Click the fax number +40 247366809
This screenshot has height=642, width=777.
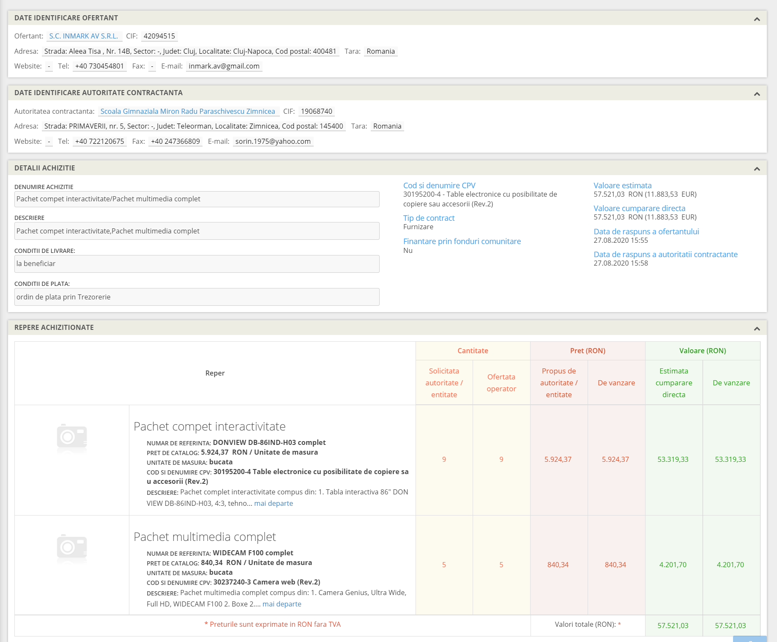pyautogui.click(x=175, y=141)
